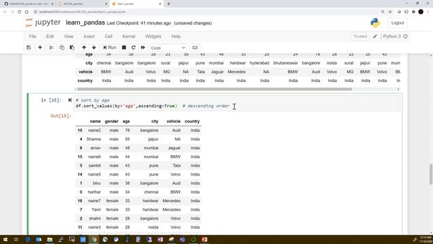
Task: Restart kernel and rerun whole notebook
Action: [143, 47]
